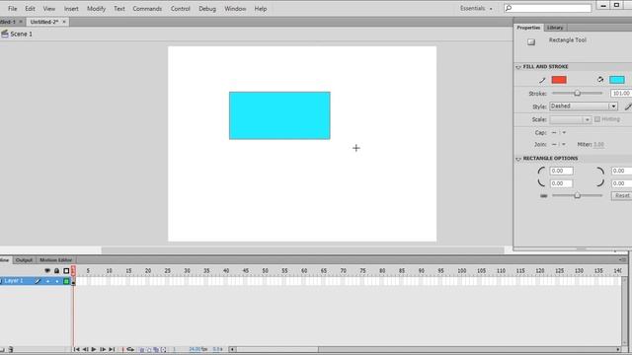Open the cyan fill color swatch
This screenshot has width=632, height=355.
pos(616,80)
